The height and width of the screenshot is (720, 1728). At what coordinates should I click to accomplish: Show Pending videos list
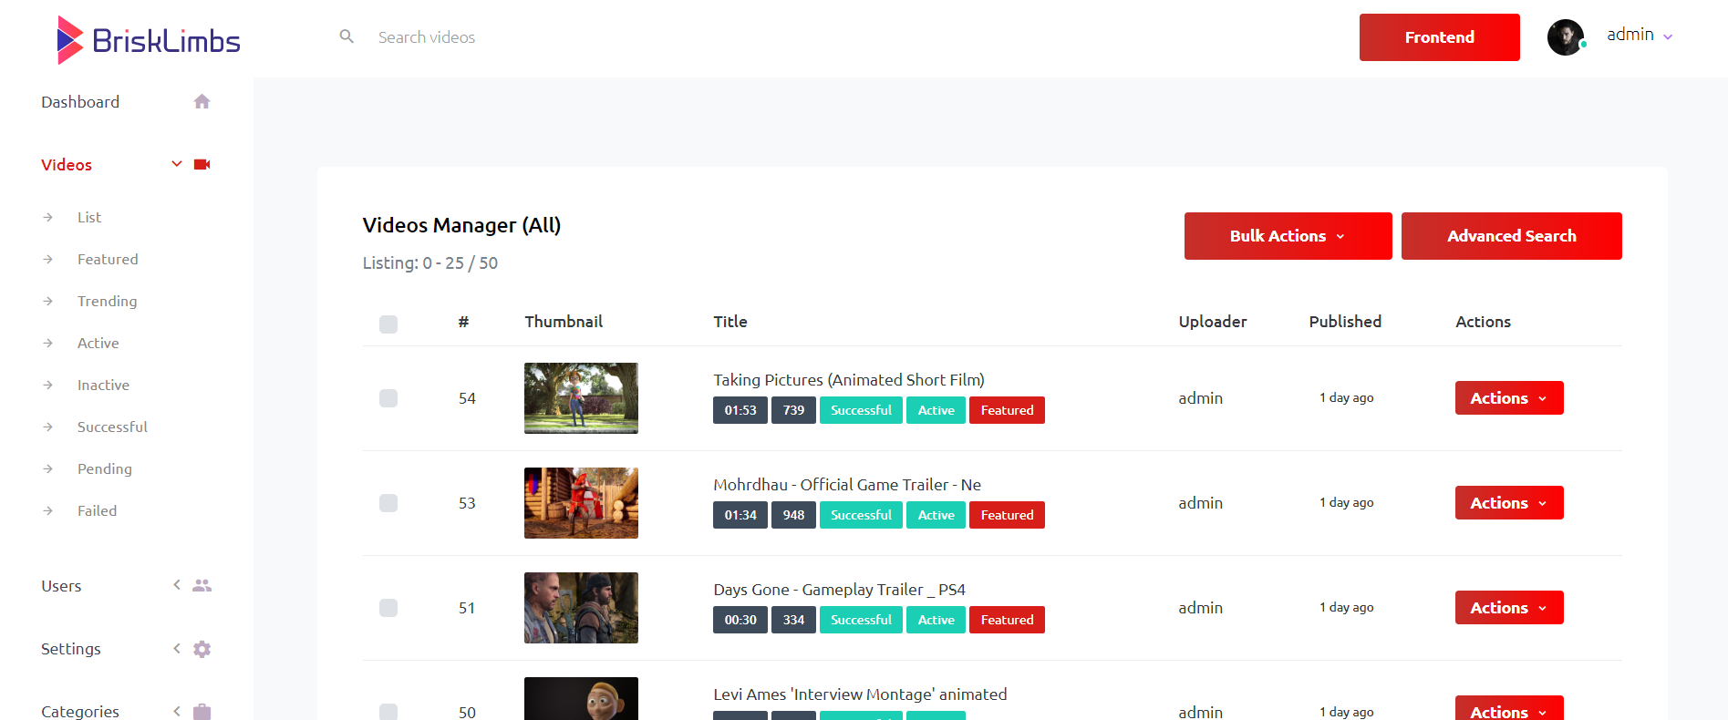pyautogui.click(x=105, y=468)
